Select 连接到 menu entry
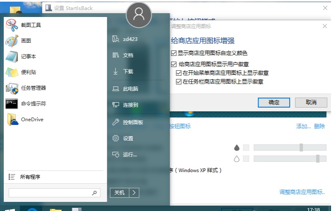 [x=130, y=105]
